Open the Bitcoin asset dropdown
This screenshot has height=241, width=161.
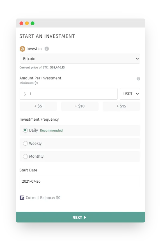point(80,59)
